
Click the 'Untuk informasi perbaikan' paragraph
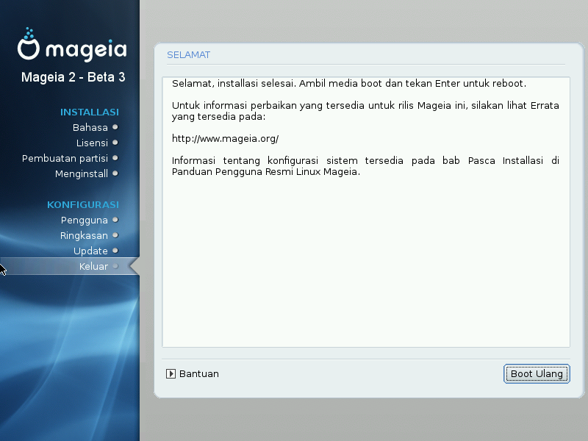pos(365,111)
